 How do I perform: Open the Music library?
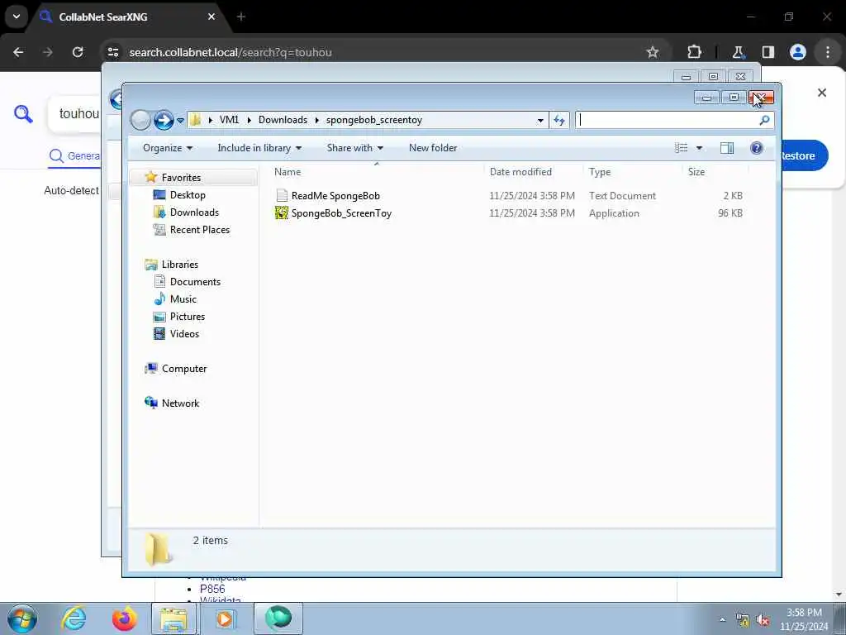coord(183,299)
